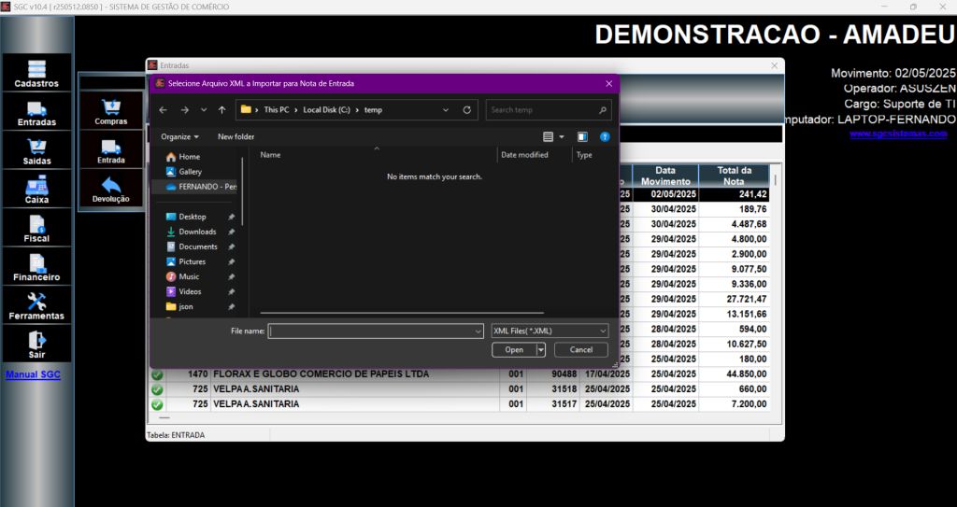
Task: Open the Cadastros module
Action: tap(36, 73)
